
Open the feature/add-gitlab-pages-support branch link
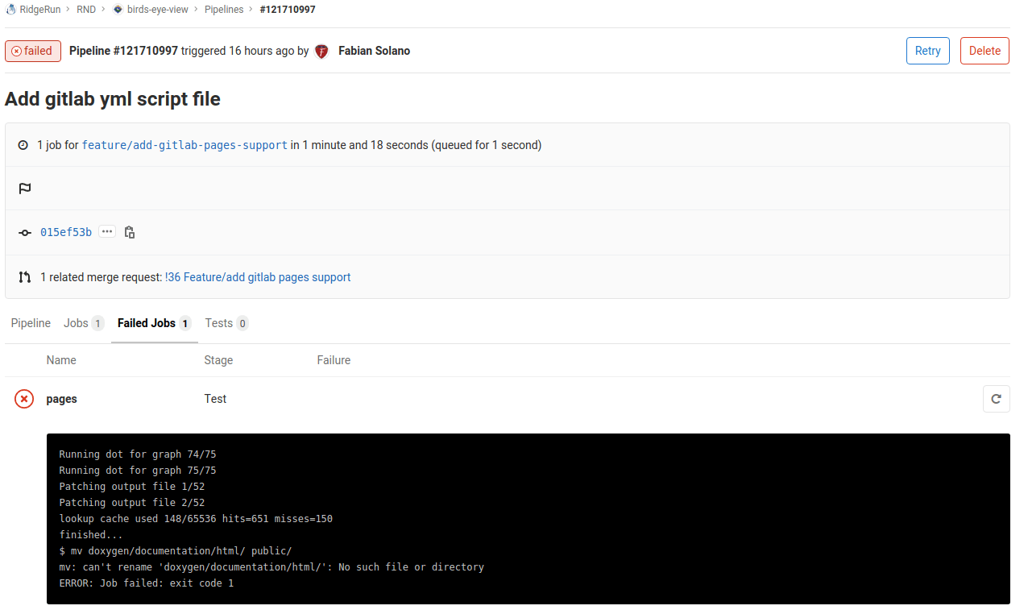click(x=184, y=145)
